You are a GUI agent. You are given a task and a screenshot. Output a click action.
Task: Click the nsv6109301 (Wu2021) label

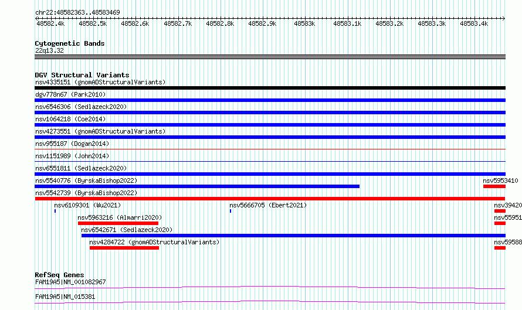point(87,205)
